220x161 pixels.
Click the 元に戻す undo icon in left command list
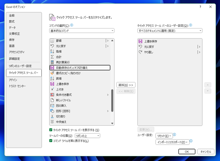point(52,46)
